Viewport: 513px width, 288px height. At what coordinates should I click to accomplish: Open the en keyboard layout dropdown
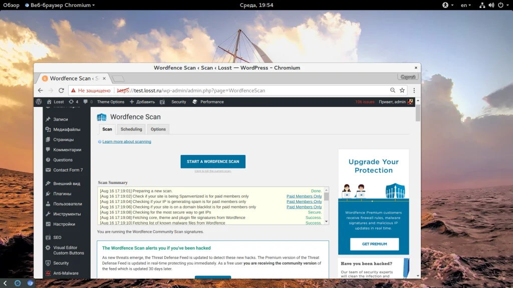click(x=466, y=5)
